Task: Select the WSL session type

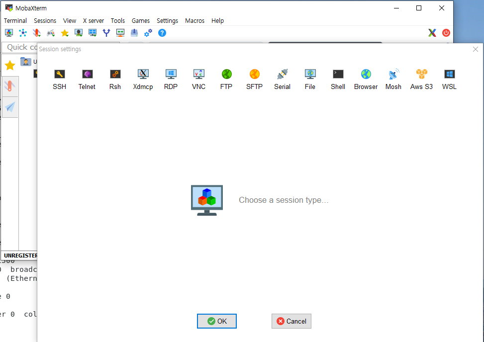Action: (x=450, y=79)
